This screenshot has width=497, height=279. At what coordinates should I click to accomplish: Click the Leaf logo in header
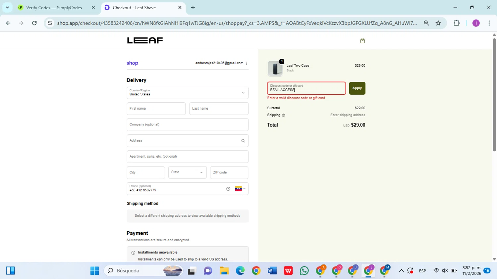click(x=145, y=40)
